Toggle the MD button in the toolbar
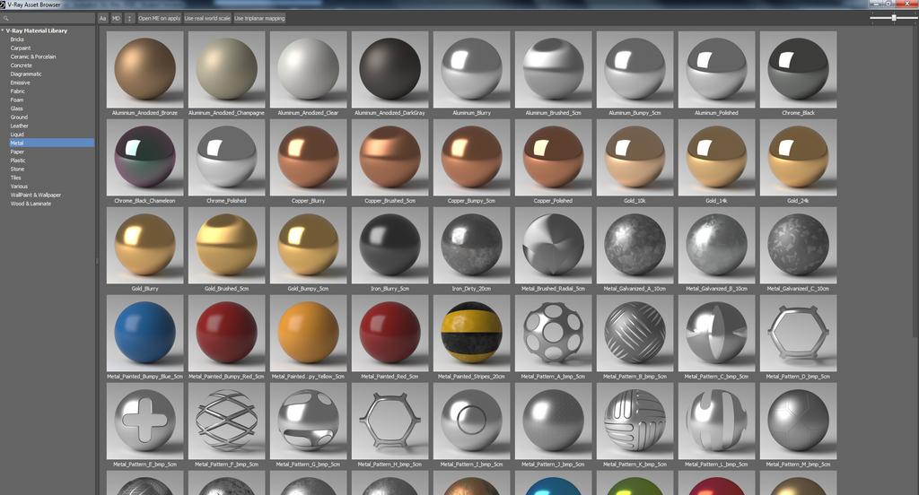 [x=116, y=18]
